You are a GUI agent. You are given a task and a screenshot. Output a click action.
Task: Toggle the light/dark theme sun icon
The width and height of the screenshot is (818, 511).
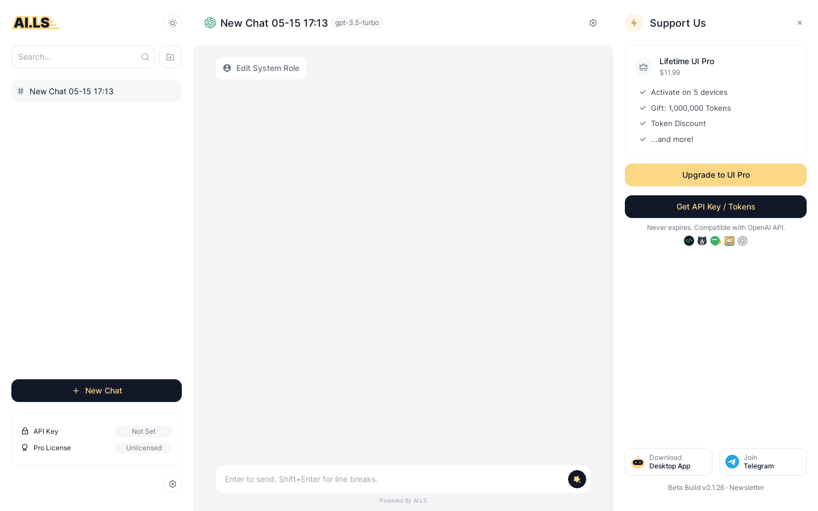click(x=173, y=23)
